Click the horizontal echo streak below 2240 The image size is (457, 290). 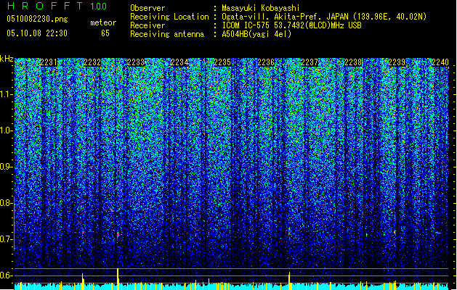click(439, 233)
